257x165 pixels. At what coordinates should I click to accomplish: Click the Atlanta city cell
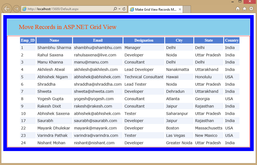click(x=179, y=99)
